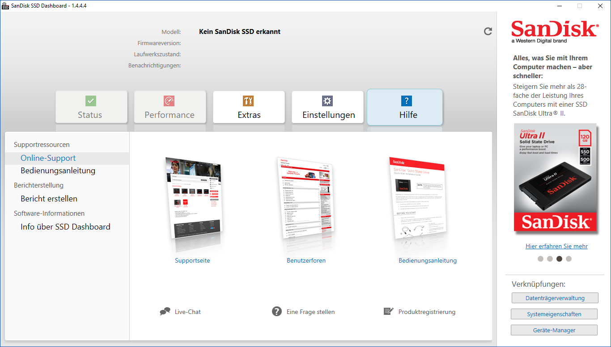This screenshot has width=611, height=347.
Task: Select the first ad carousel dot
Action: (x=540, y=259)
